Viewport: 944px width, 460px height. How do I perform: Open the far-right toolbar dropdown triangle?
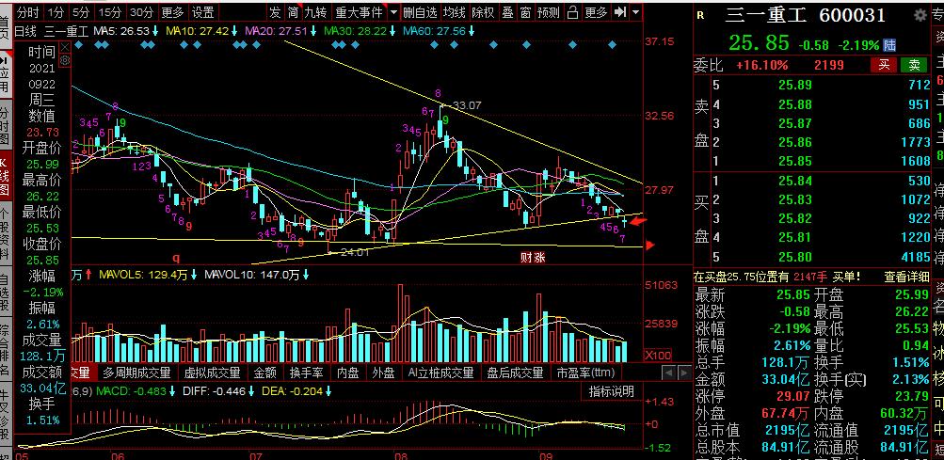click(x=635, y=12)
